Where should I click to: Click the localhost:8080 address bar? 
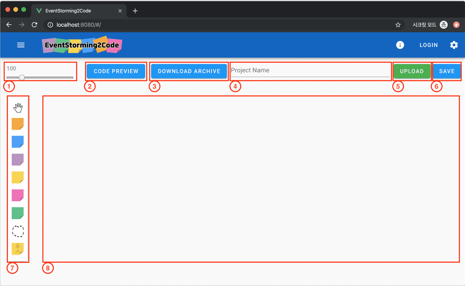click(224, 25)
